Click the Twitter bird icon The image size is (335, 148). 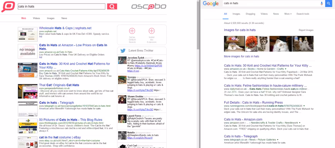pos(123,51)
